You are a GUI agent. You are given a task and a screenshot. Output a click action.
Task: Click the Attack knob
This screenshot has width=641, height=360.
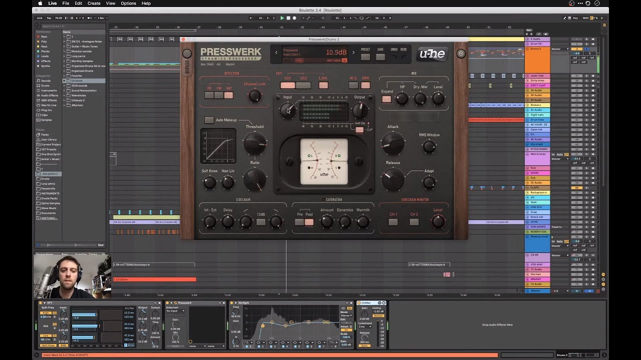pyautogui.click(x=393, y=143)
